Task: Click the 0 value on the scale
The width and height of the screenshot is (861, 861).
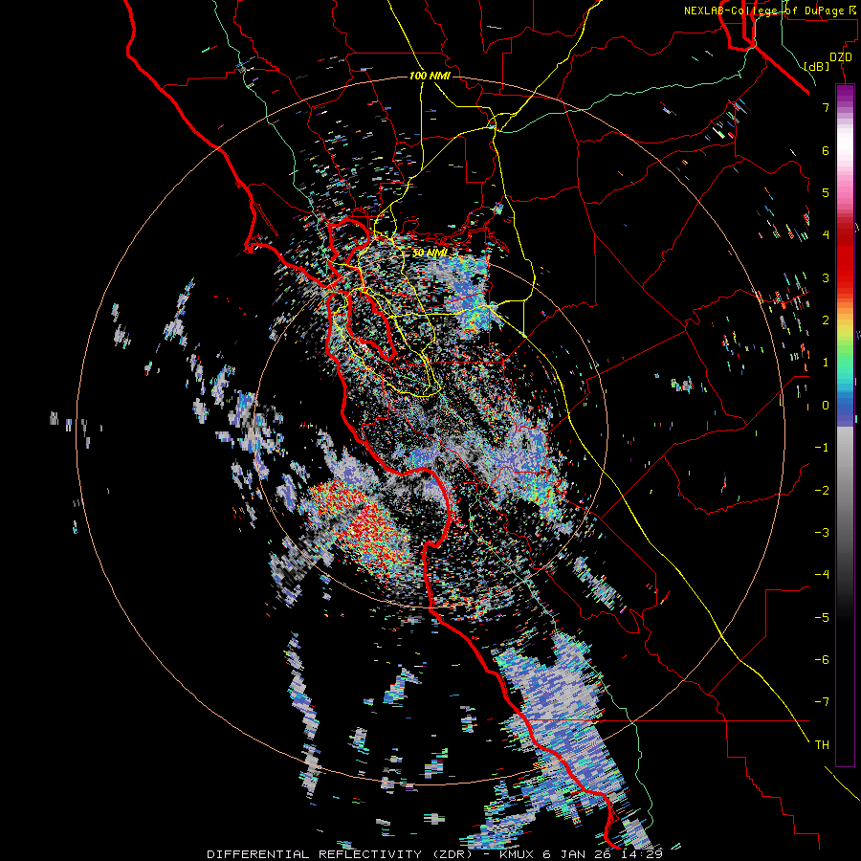Action: (826, 406)
